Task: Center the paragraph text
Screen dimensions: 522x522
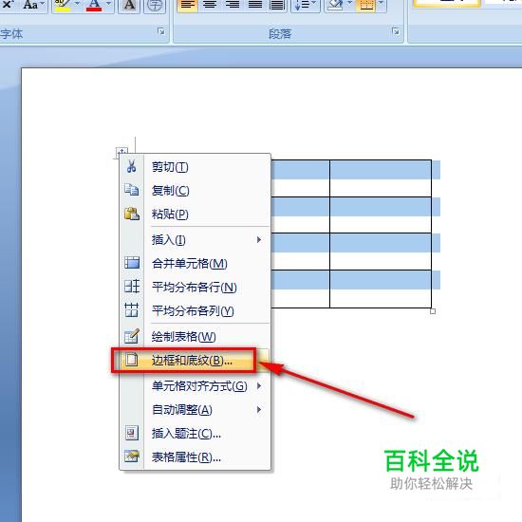Action: click(210, 5)
